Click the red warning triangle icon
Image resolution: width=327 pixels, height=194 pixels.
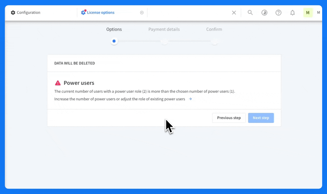[x=58, y=83]
